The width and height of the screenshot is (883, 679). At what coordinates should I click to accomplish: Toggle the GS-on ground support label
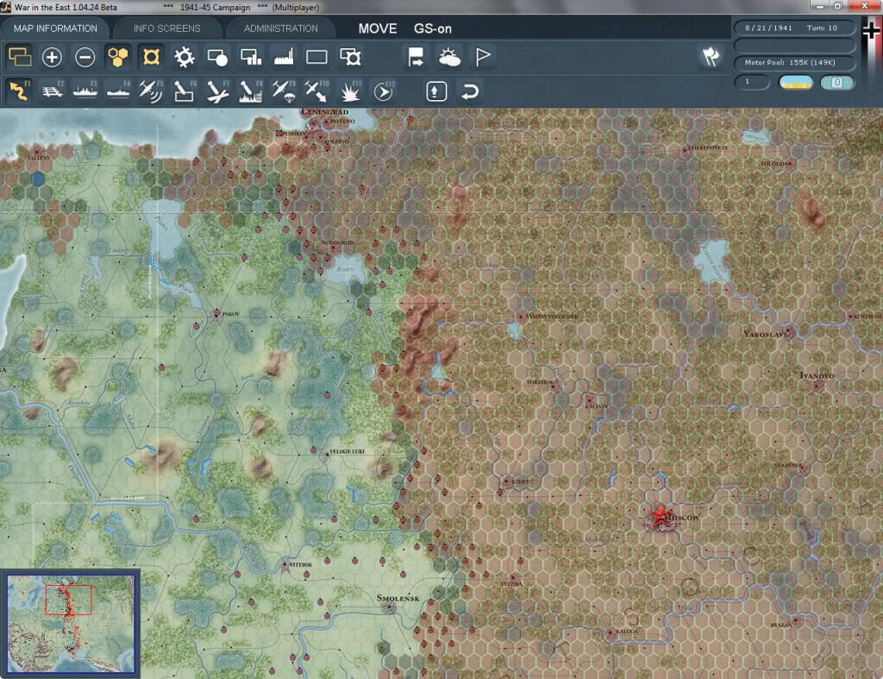(433, 28)
